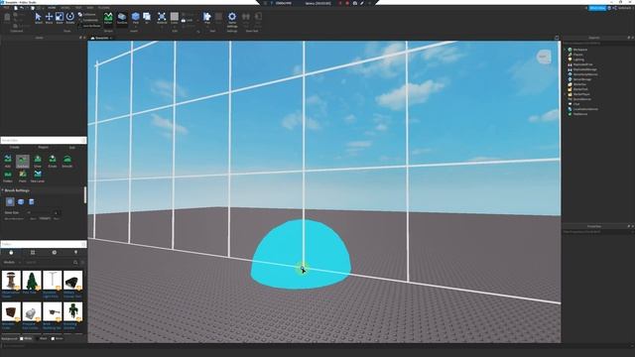The width and height of the screenshot is (635, 357).
Task: Choose the cylinder brush shape
Action: click(31, 201)
